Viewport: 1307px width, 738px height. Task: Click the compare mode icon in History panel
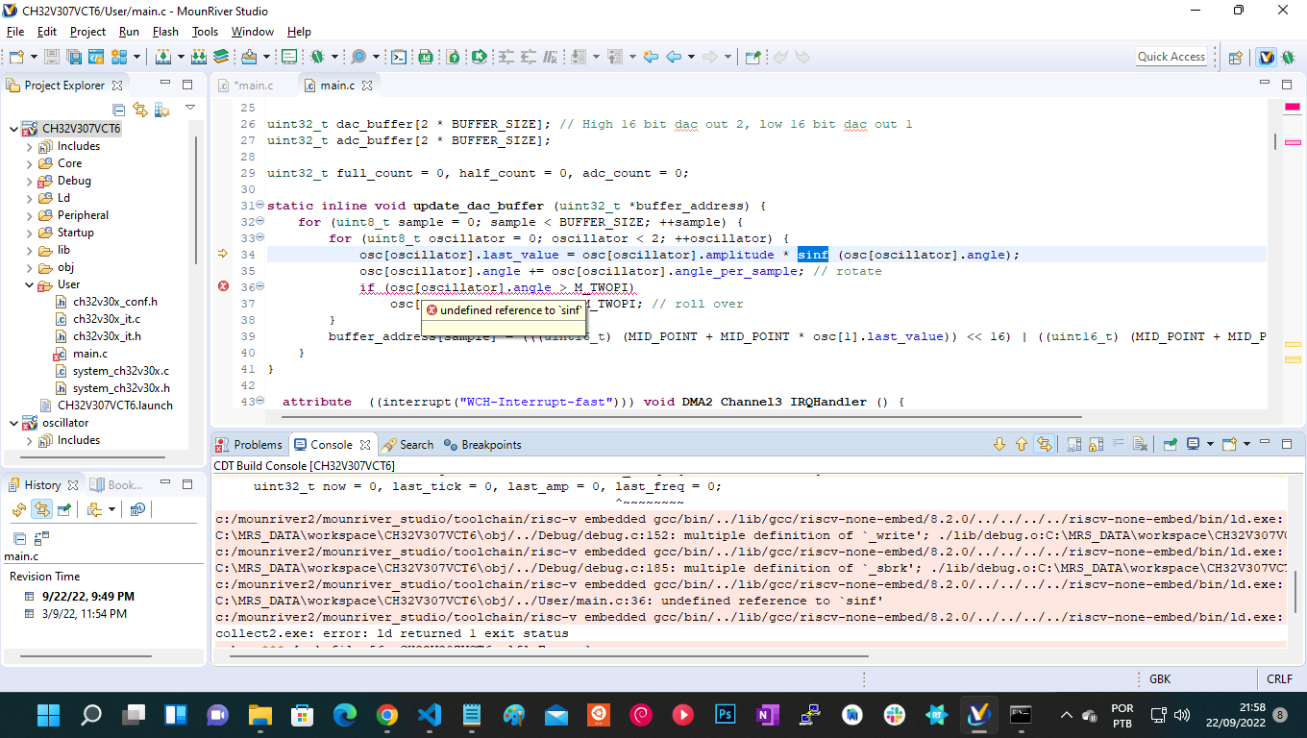41,538
